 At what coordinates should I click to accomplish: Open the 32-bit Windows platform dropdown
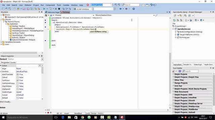(91, 9)
